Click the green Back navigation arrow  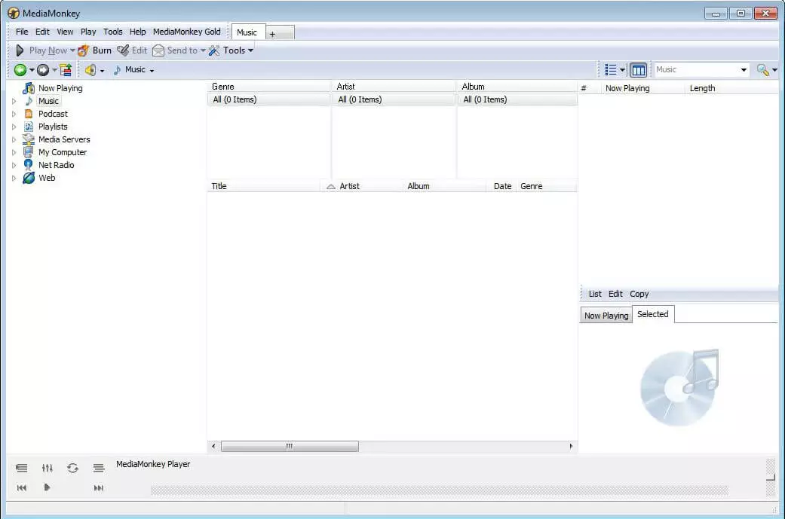(x=20, y=70)
